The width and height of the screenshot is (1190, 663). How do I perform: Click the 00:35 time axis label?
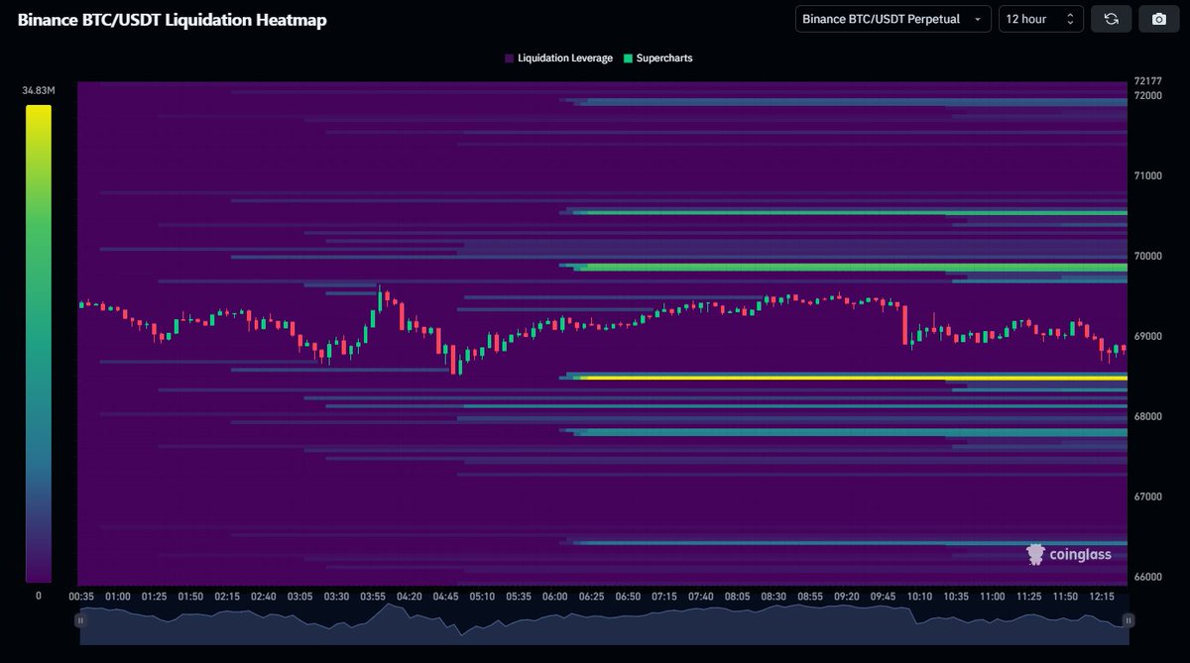coord(81,598)
